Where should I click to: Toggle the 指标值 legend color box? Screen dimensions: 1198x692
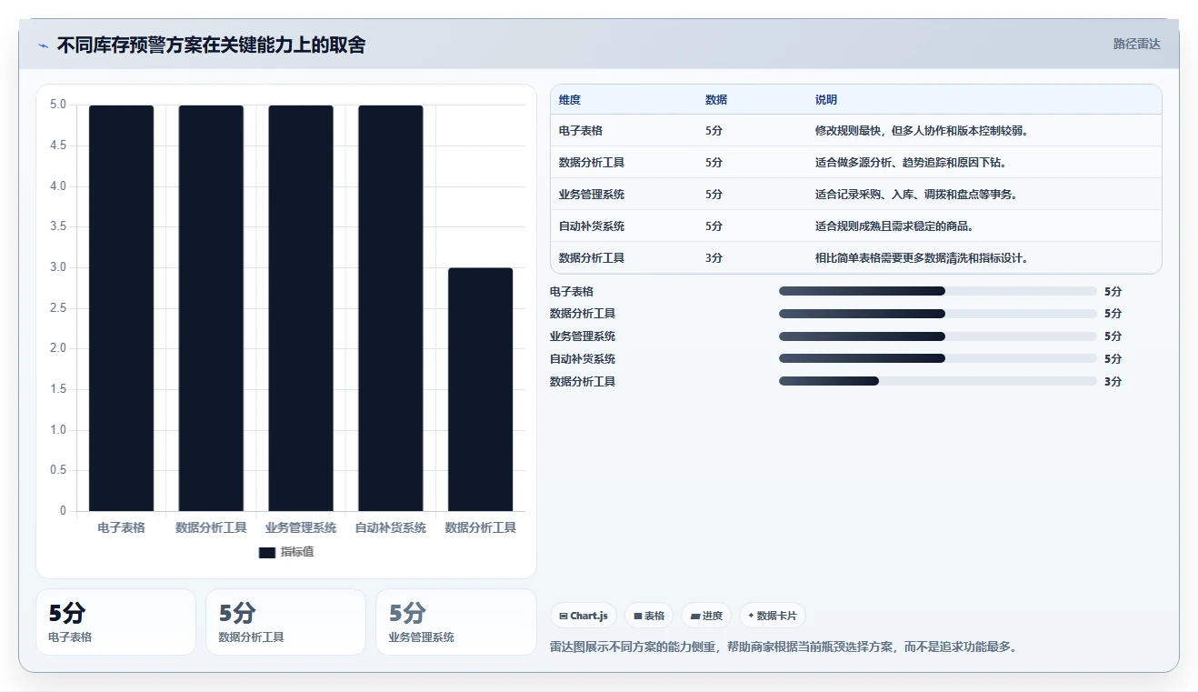(x=267, y=553)
